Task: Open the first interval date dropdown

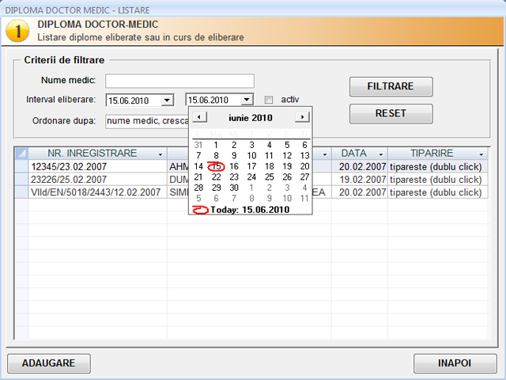Action: pyautogui.click(x=167, y=100)
